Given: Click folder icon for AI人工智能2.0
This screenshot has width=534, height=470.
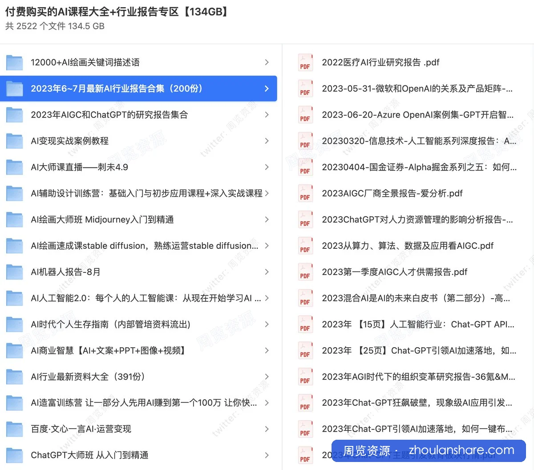Looking at the screenshot, I should click(14, 298).
